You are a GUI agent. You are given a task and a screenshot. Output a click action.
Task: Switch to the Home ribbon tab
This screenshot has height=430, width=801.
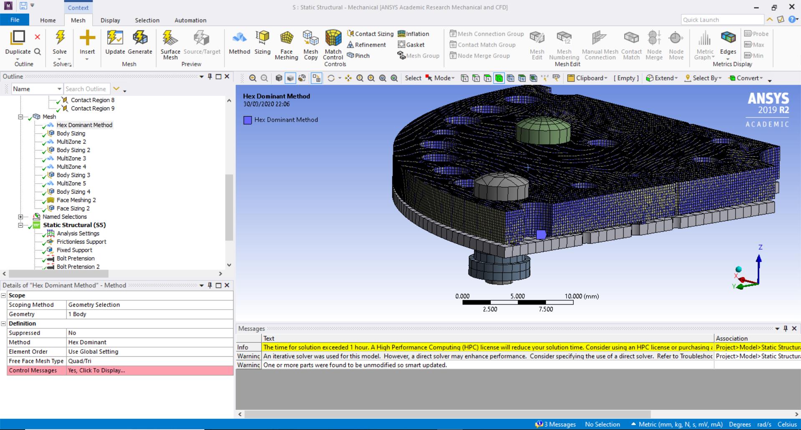click(x=48, y=20)
